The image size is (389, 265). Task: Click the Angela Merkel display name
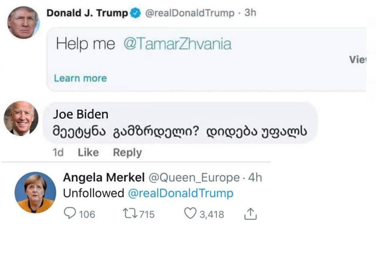[x=104, y=178]
